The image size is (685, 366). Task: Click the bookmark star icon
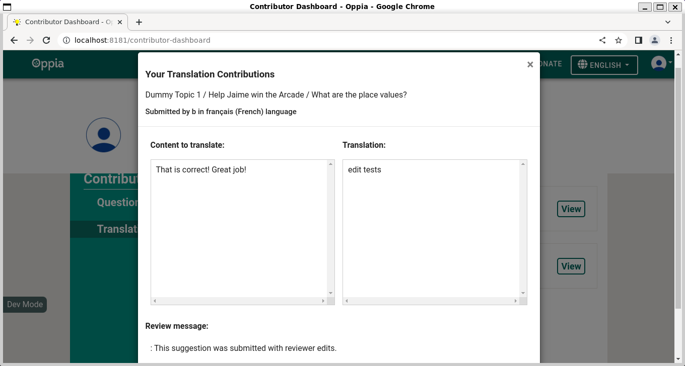tap(619, 40)
